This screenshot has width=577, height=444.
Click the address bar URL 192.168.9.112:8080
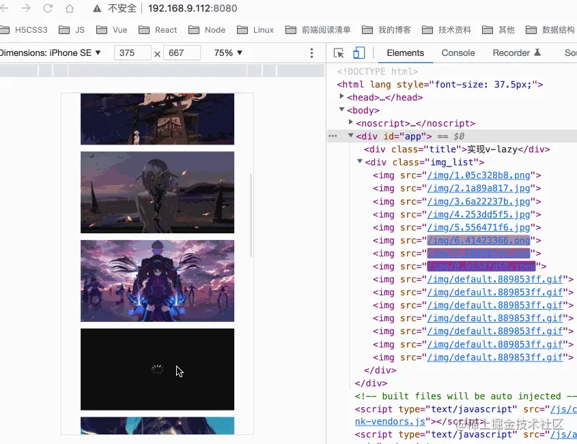click(x=193, y=8)
